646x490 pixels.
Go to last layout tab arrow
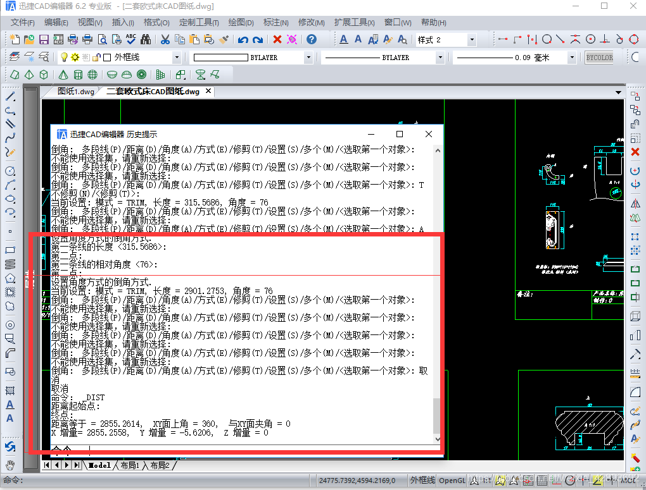77,465
